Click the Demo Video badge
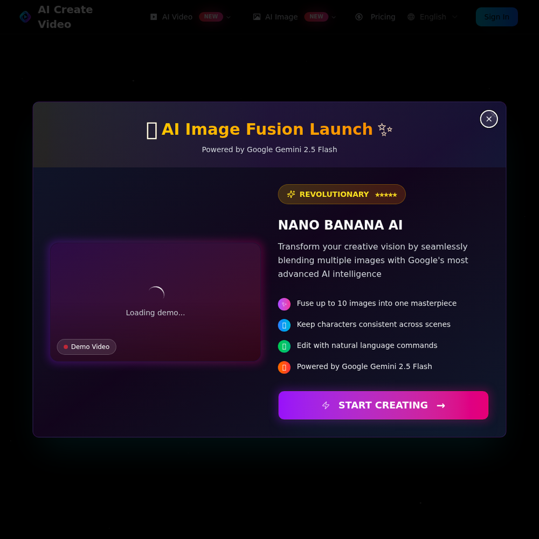 coord(86,347)
